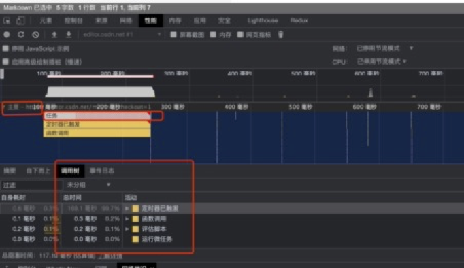Sort by the 活动 column header

(x=131, y=197)
